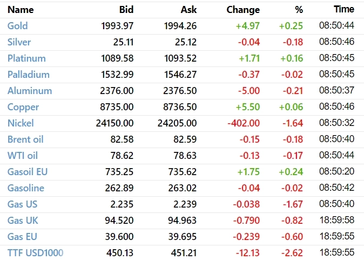364x260 pixels.
Task: Click the Name column header
Action: [21, 10]
